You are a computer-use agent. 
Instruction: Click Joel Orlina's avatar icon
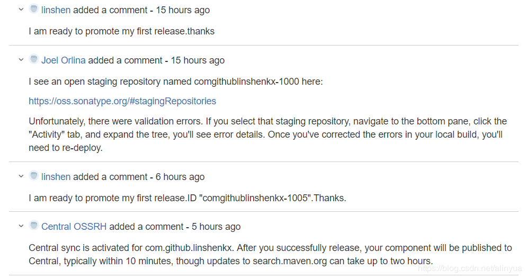coord(34,59)
